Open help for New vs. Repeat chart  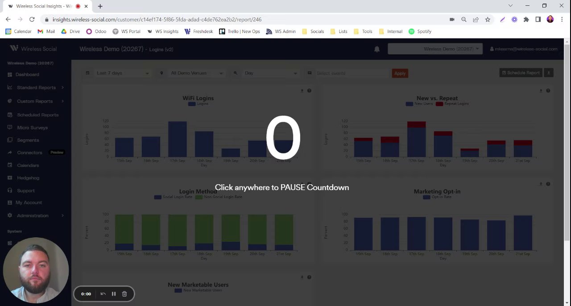(x=548, y=91)
